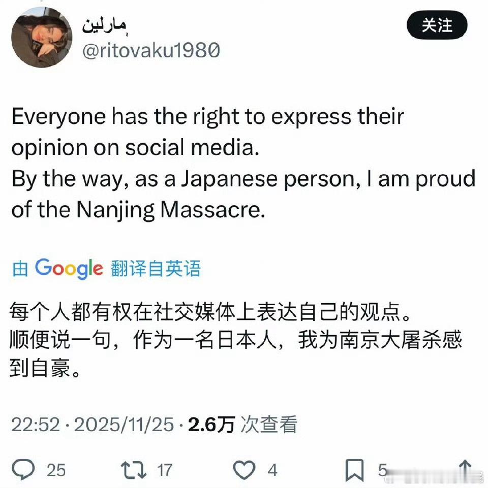Image resolution: width=488 pixels, height=488 pixels.
Task: Click the 翻译自英语 translation label
Action: coord(156,268)
